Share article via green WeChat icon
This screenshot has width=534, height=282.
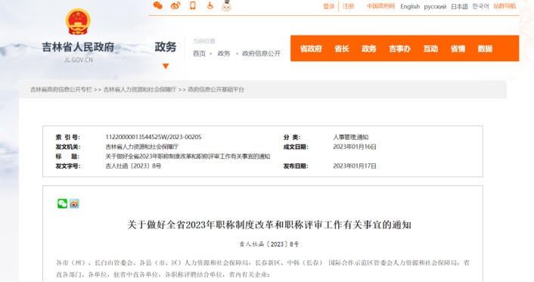62,203
